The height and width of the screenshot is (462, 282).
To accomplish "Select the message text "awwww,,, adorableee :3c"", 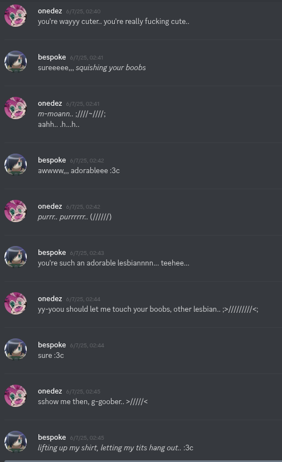I will pyautogui.click(x=79, y=170).
